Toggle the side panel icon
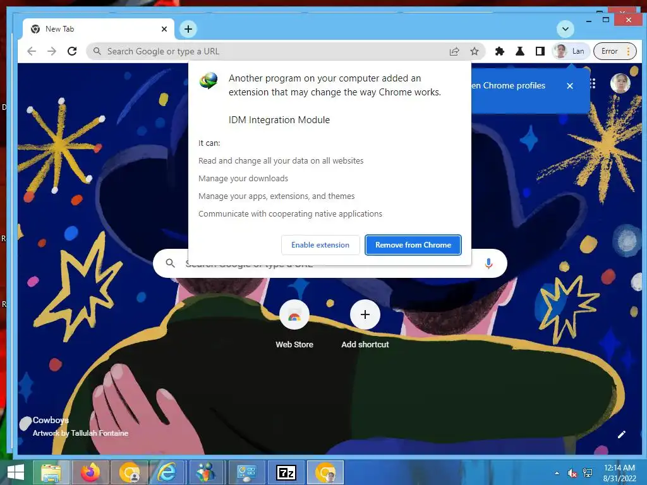The height and width of the screenshot is (485, 647). (x=540, y=51)
